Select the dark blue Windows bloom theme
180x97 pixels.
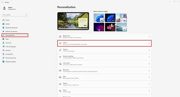click(x=110, y=18)
